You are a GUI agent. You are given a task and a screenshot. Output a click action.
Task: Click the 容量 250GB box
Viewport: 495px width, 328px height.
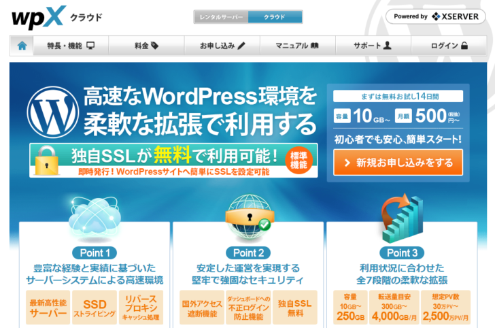[350, 308]
